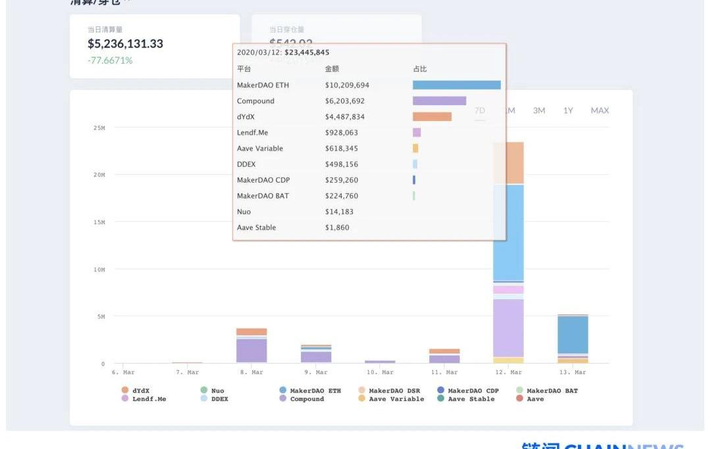Select the 7D range tab behind tooltip
Image resolution: width=711 pixels, height=449 pixels.
tap(480, 110)
